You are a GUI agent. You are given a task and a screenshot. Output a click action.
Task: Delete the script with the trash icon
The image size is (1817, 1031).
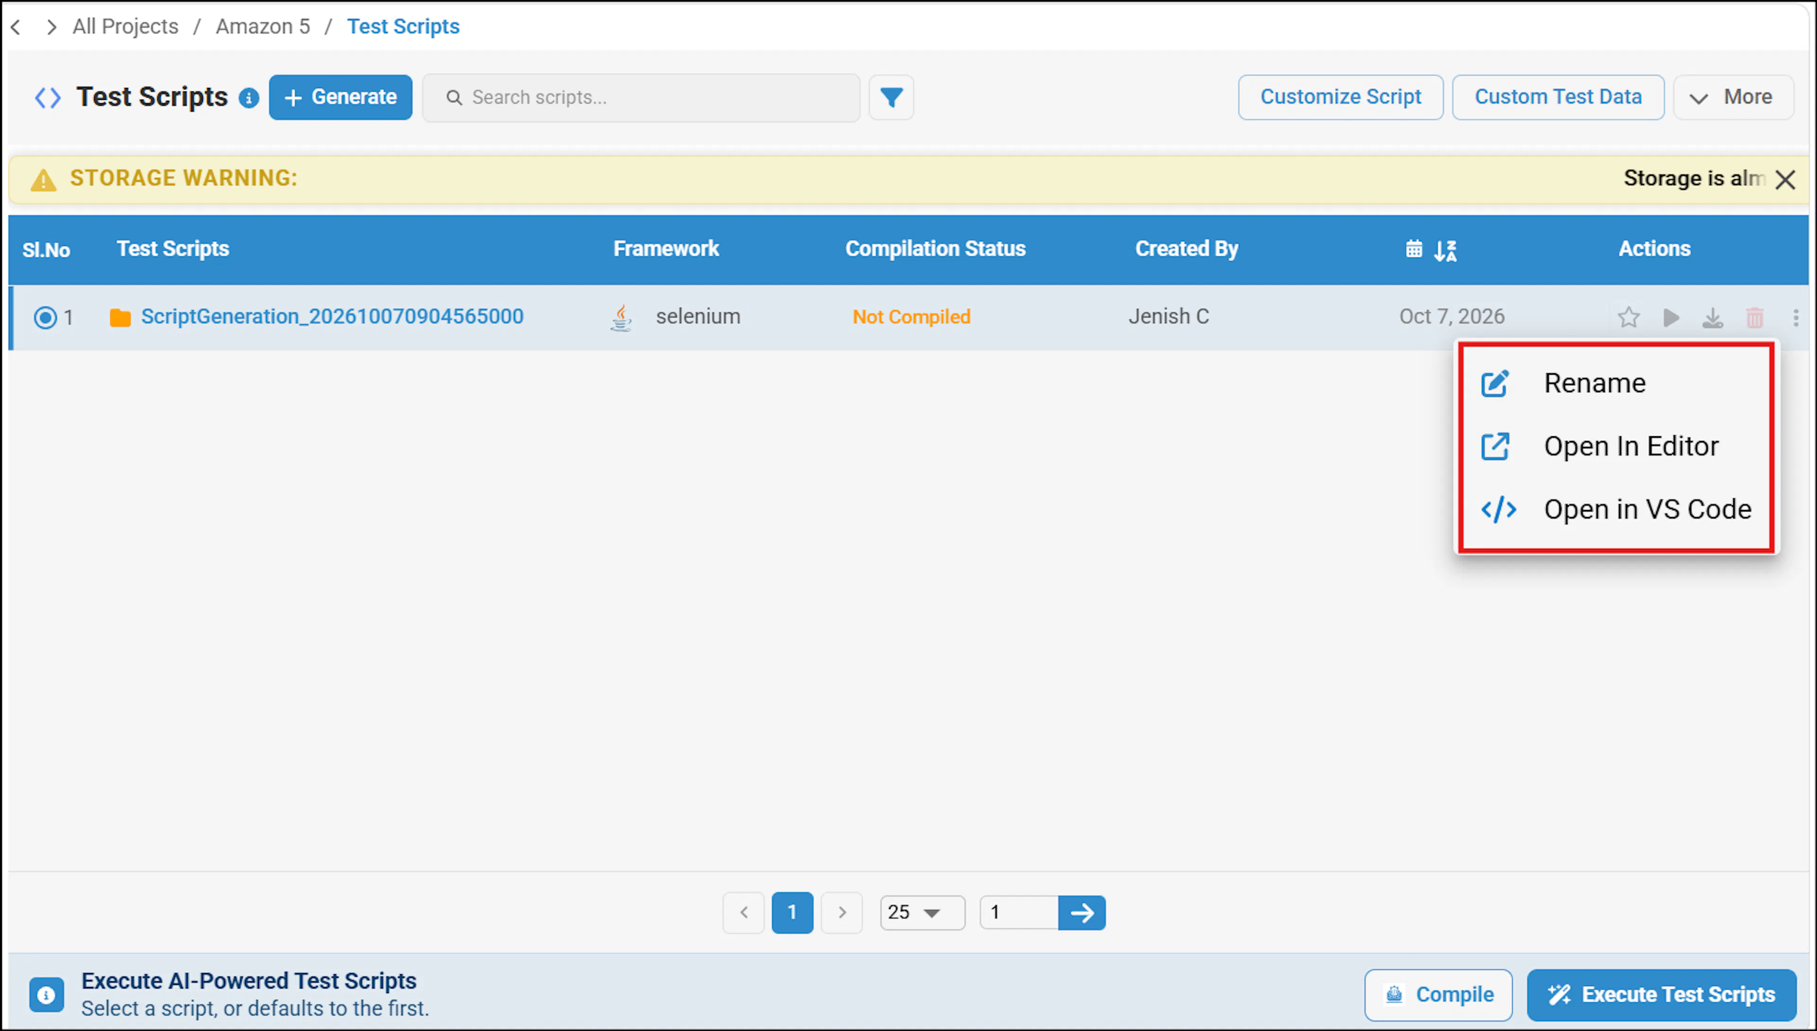tap(1754, 317)
